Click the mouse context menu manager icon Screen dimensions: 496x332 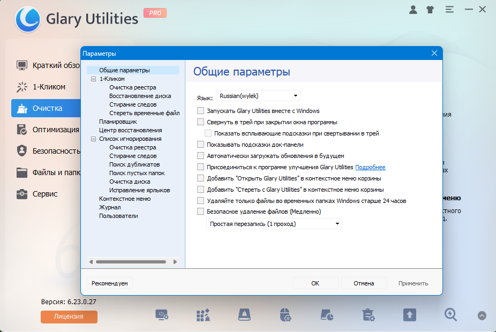click(x=285, y=315)
